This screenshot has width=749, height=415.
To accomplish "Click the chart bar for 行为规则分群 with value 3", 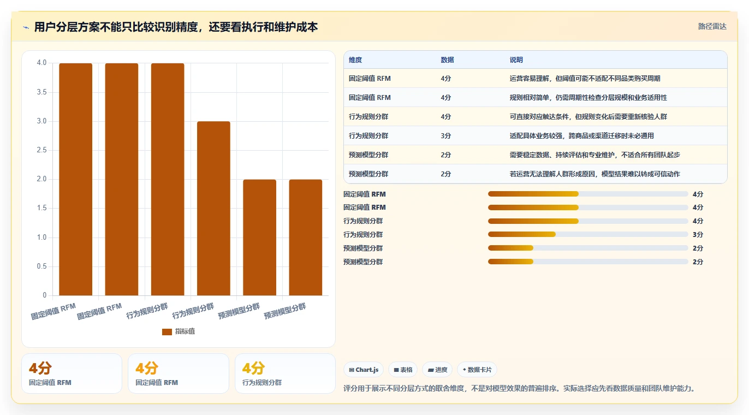I will pyautogui.click(x=213, y=209).
